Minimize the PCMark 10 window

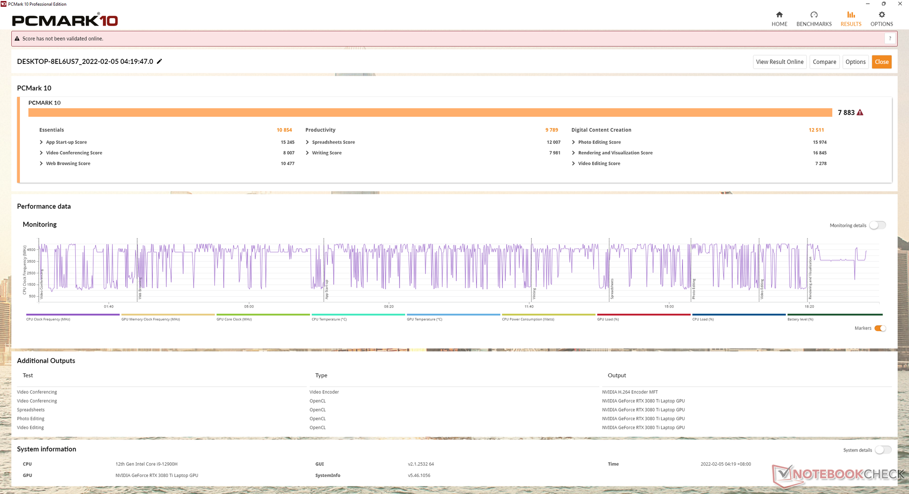click(867, 4)
